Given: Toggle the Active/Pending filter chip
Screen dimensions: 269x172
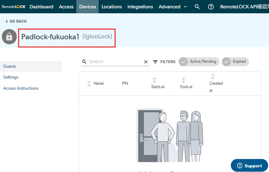Looking at the screenshot, I should 199,62.
